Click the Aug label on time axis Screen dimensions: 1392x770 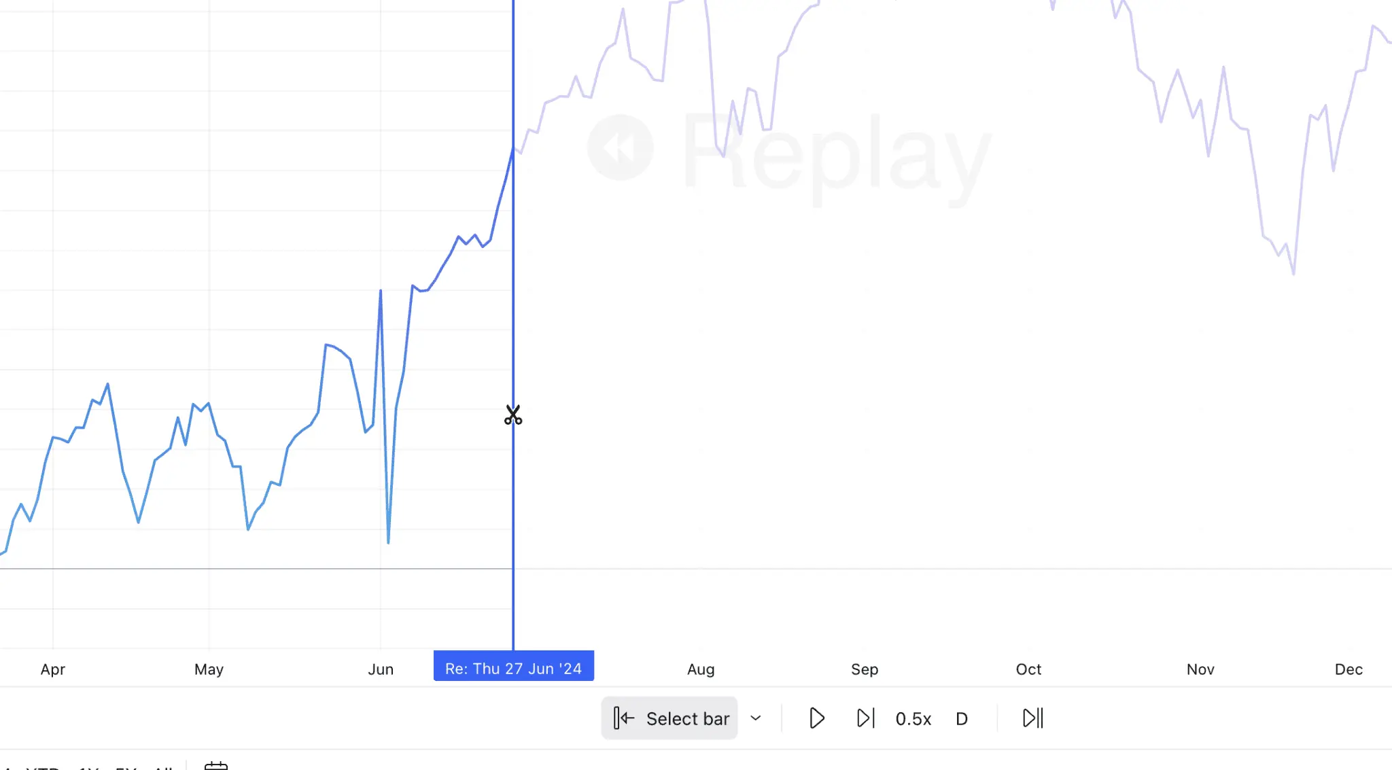(701, 669)
